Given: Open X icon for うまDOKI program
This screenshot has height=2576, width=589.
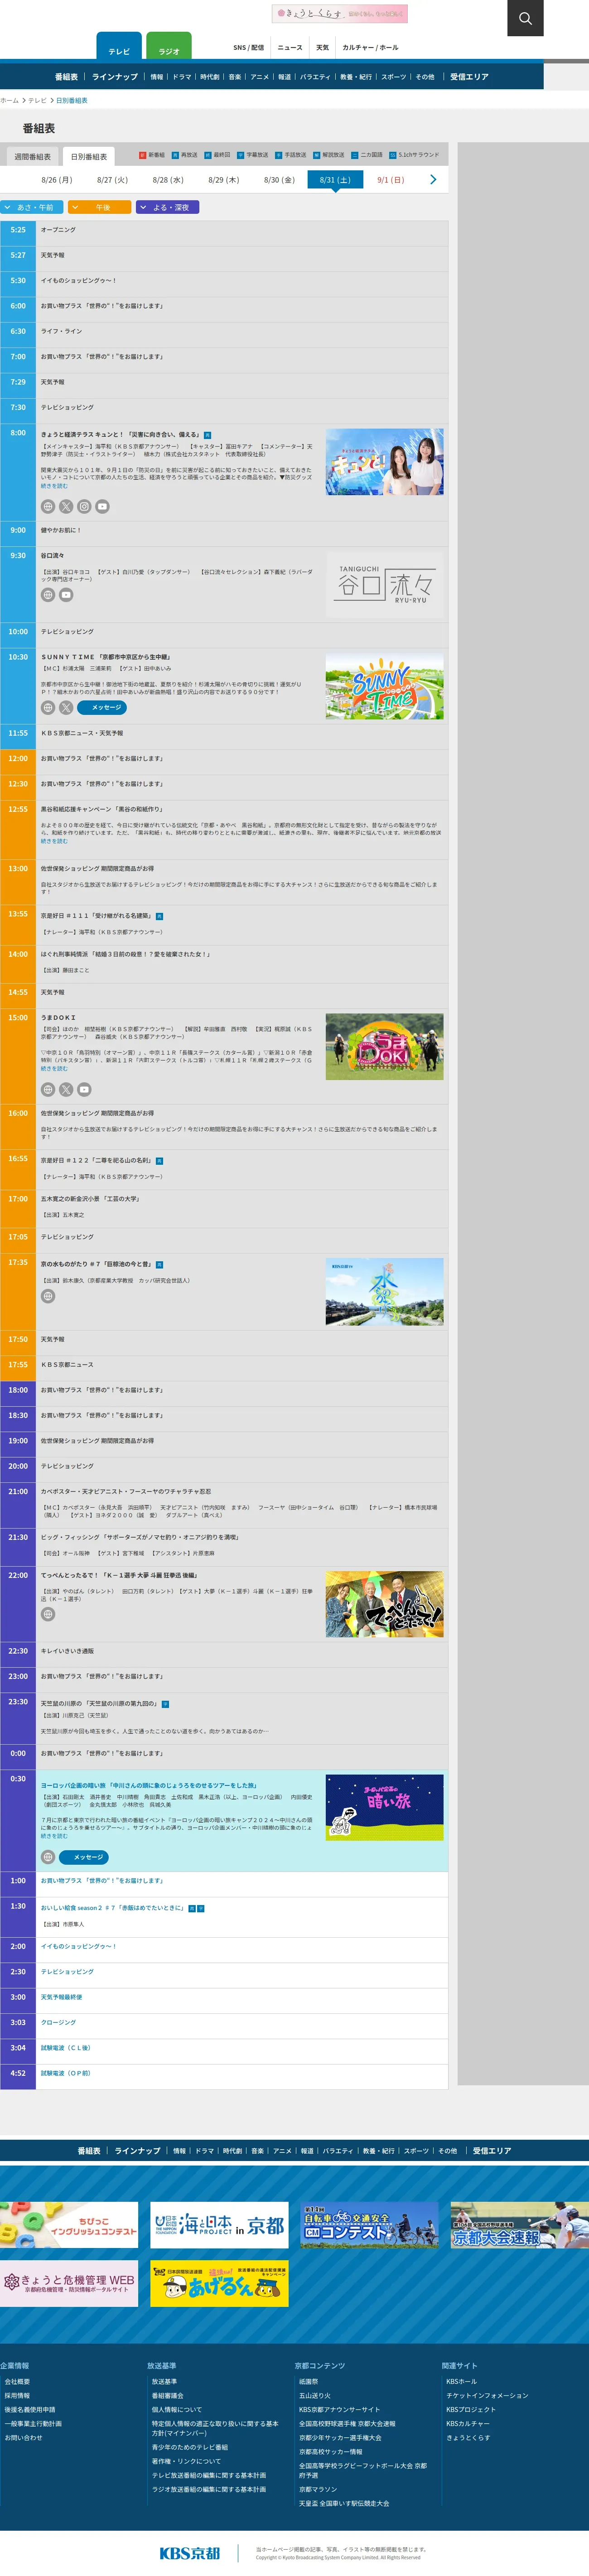Looking at the screenshot, I should (x=66, y=1089).
